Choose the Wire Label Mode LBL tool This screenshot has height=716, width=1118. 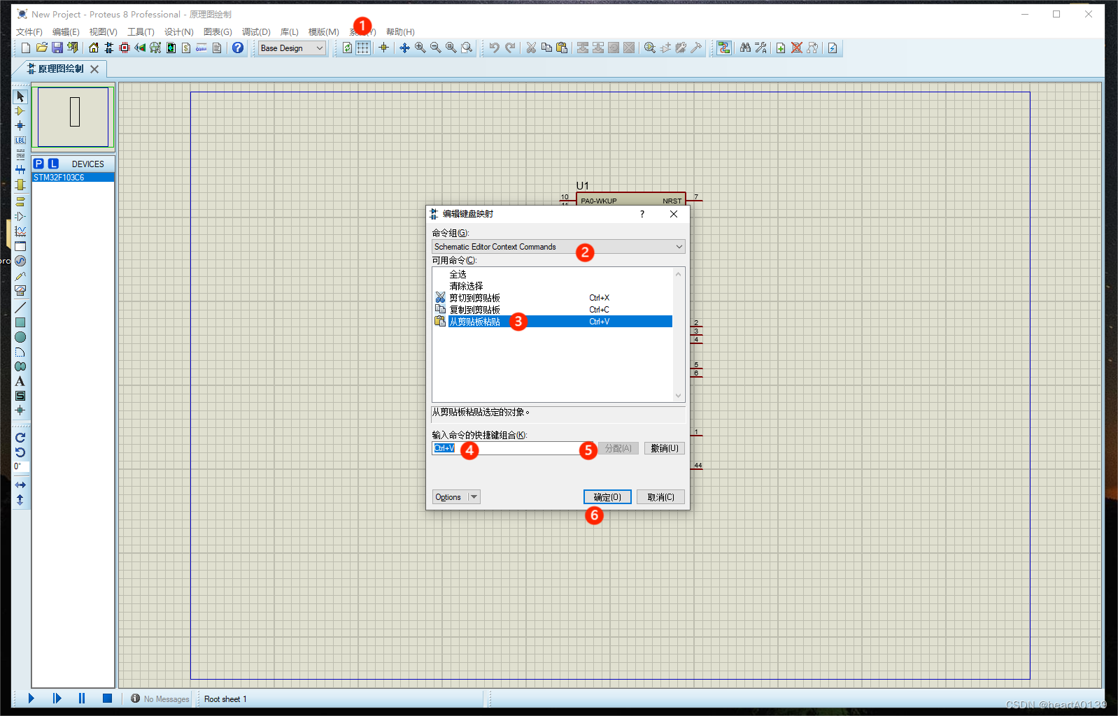click(x=20, y=141)
